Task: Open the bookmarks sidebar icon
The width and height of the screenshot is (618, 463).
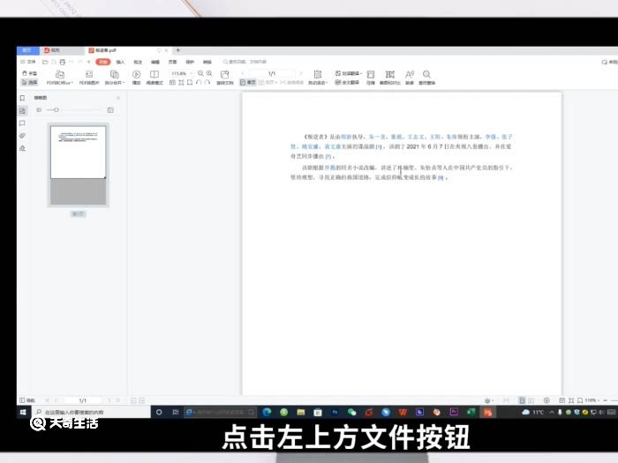Action: pos(22,98)
